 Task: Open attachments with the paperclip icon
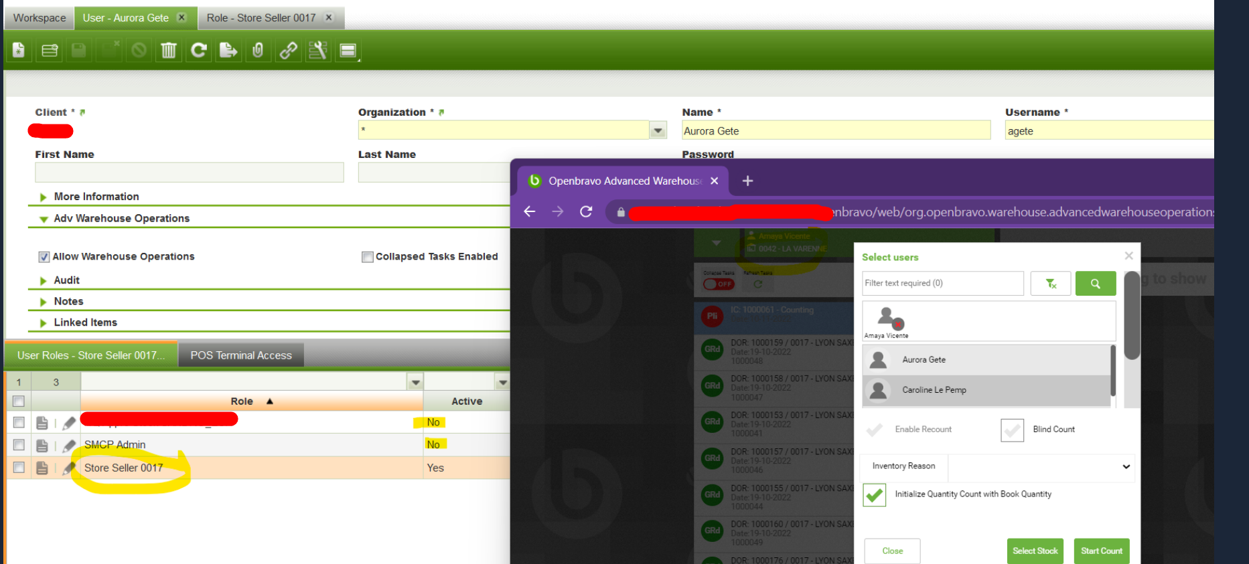point(258,50)
